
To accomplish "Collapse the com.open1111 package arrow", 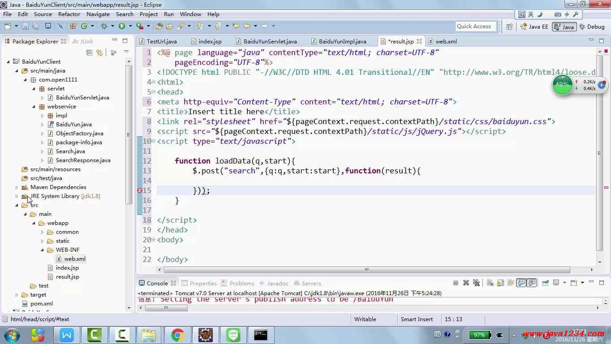I will coord(26,80).
